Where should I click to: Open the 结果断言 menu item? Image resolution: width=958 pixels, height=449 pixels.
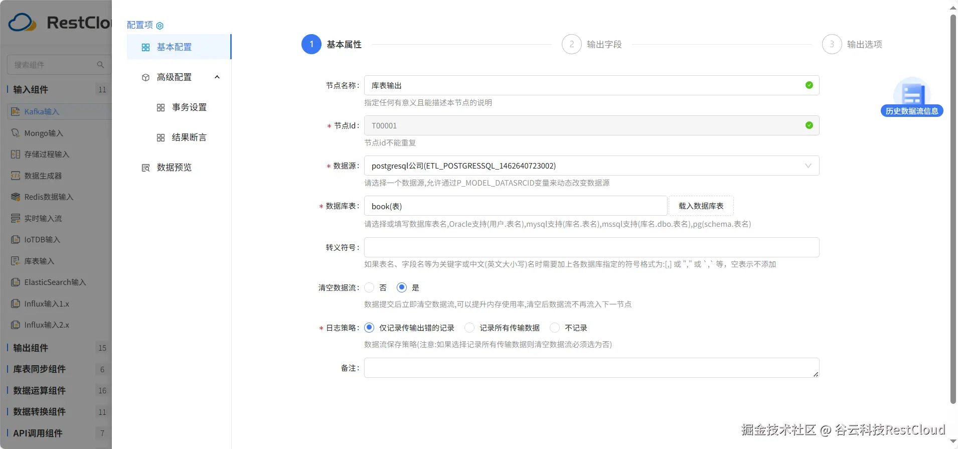click(189, 137)
